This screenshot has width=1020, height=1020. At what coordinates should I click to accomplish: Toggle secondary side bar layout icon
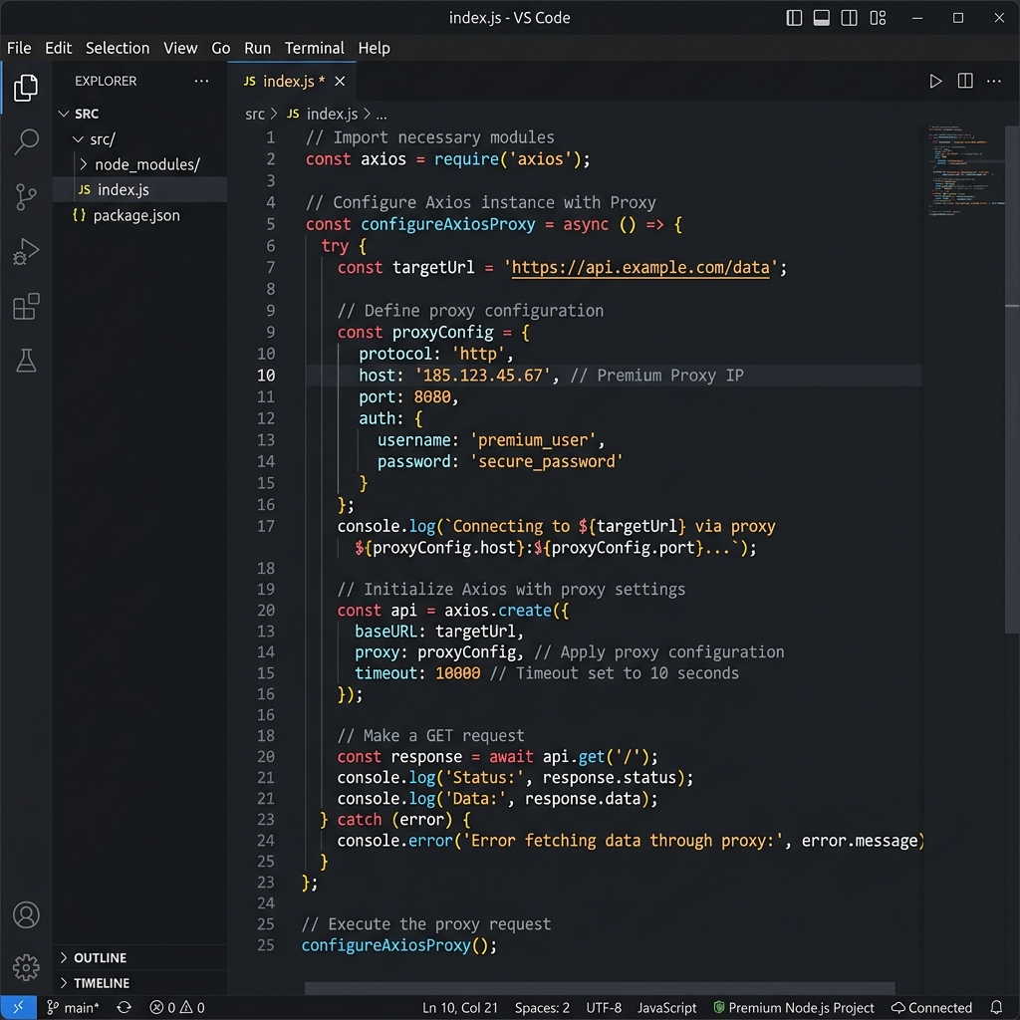849,18
